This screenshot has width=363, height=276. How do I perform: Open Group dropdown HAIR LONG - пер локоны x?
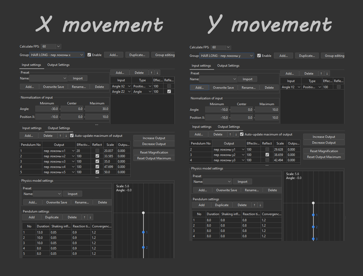click(x=57, y=55)
